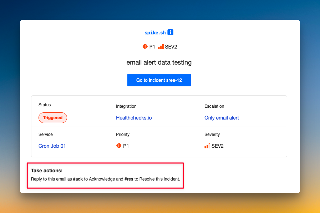
Task: Open the Healthchecks.io integration link
Action: [134, 118]
